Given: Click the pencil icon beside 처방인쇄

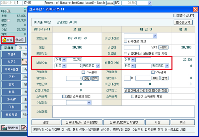Looking at the screenshot, I should point(24,128).
